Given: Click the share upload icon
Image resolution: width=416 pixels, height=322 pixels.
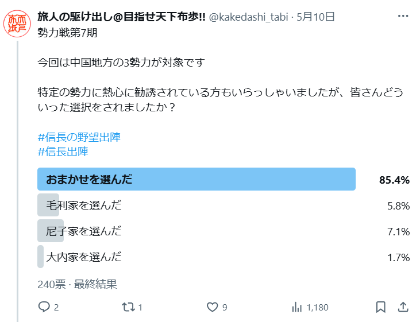Looking at the screenshot, I should [x=403, y=307].
